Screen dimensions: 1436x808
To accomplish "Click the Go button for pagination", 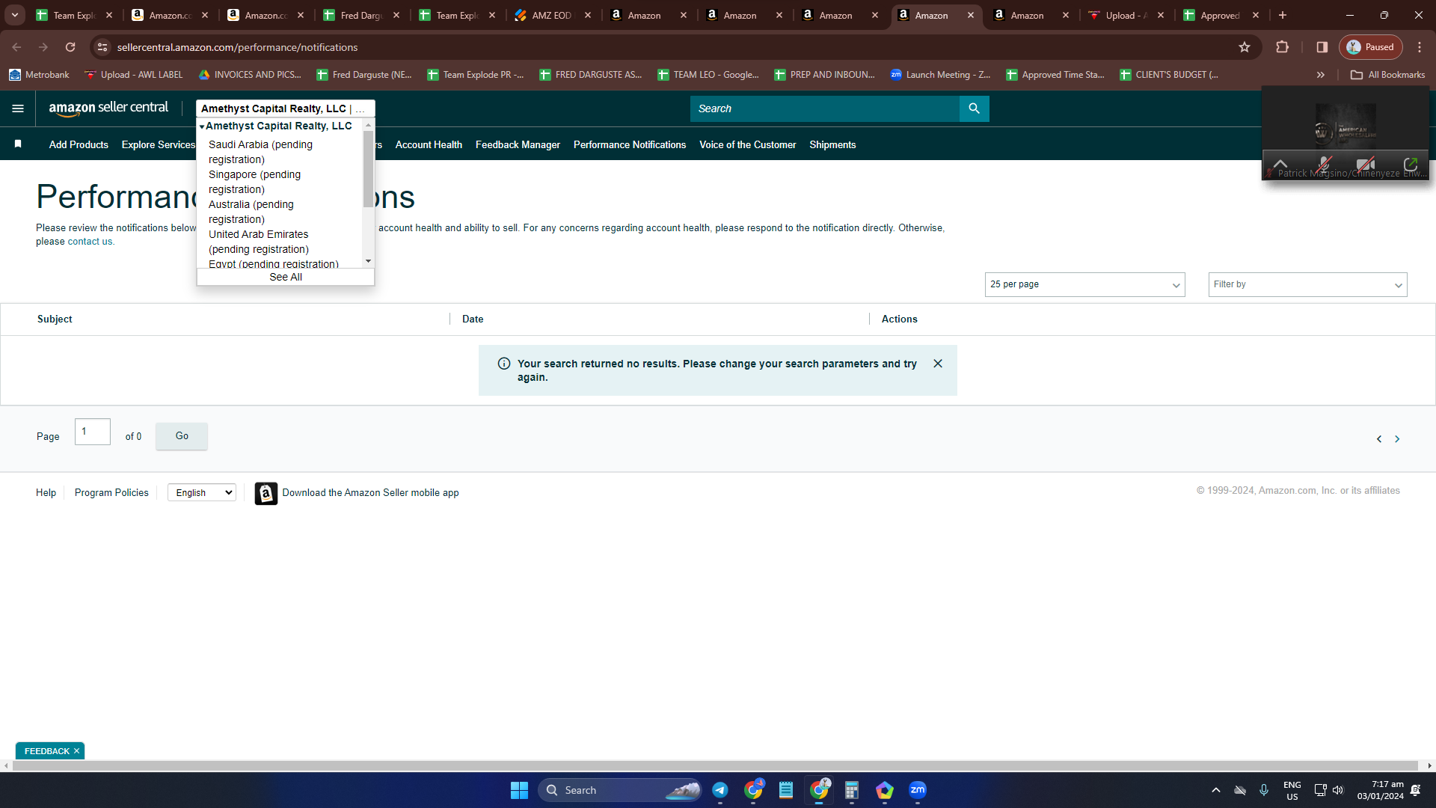I will [x=182, y=436].
